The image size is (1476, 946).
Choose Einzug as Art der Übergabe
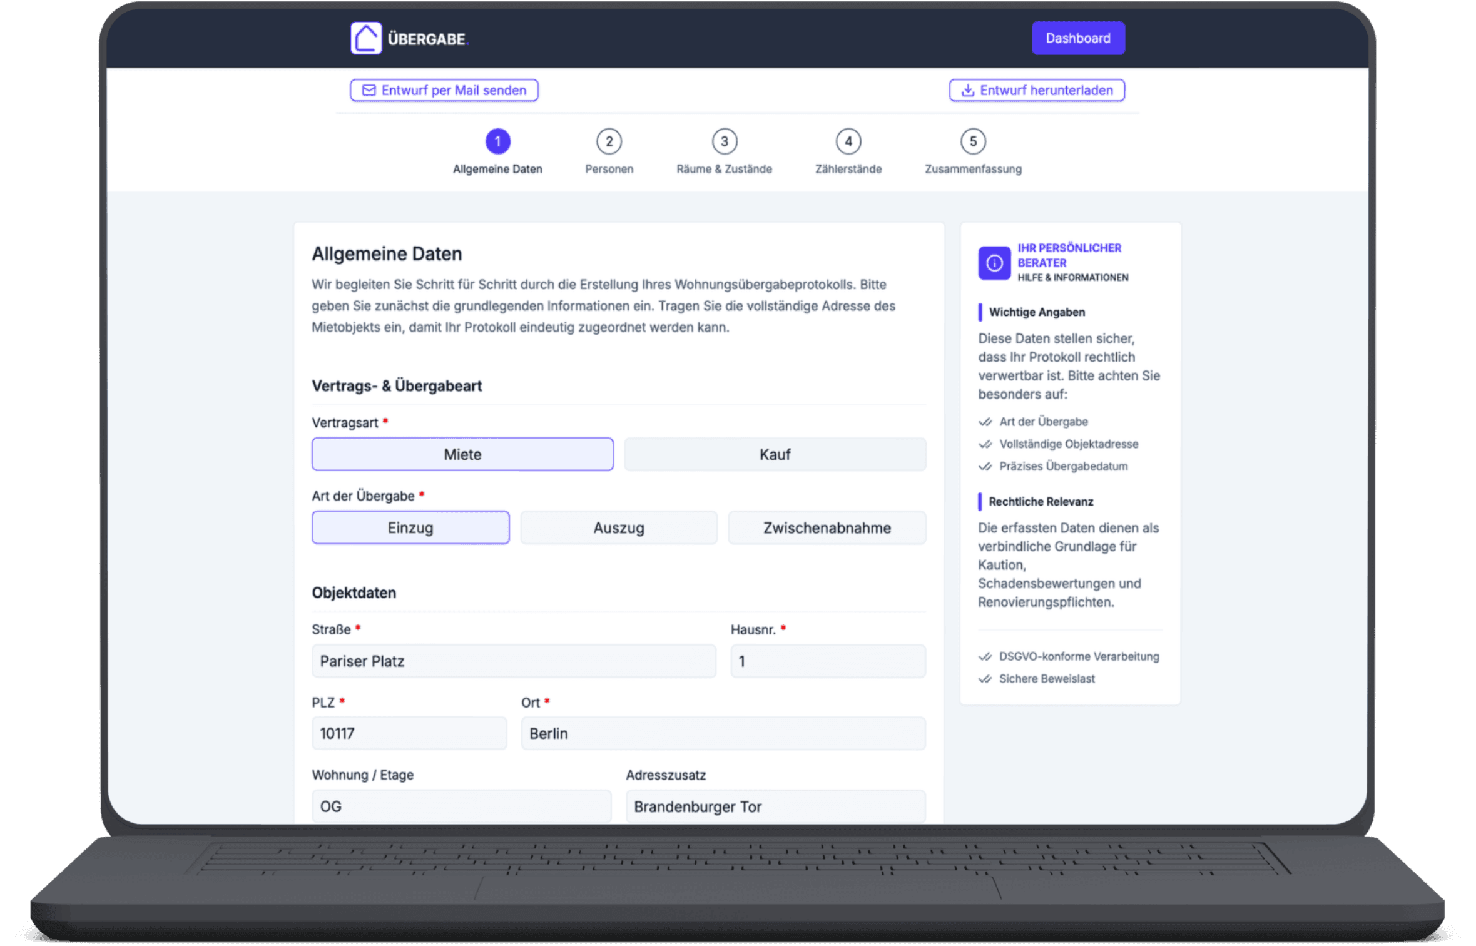[x=410, y=527]
